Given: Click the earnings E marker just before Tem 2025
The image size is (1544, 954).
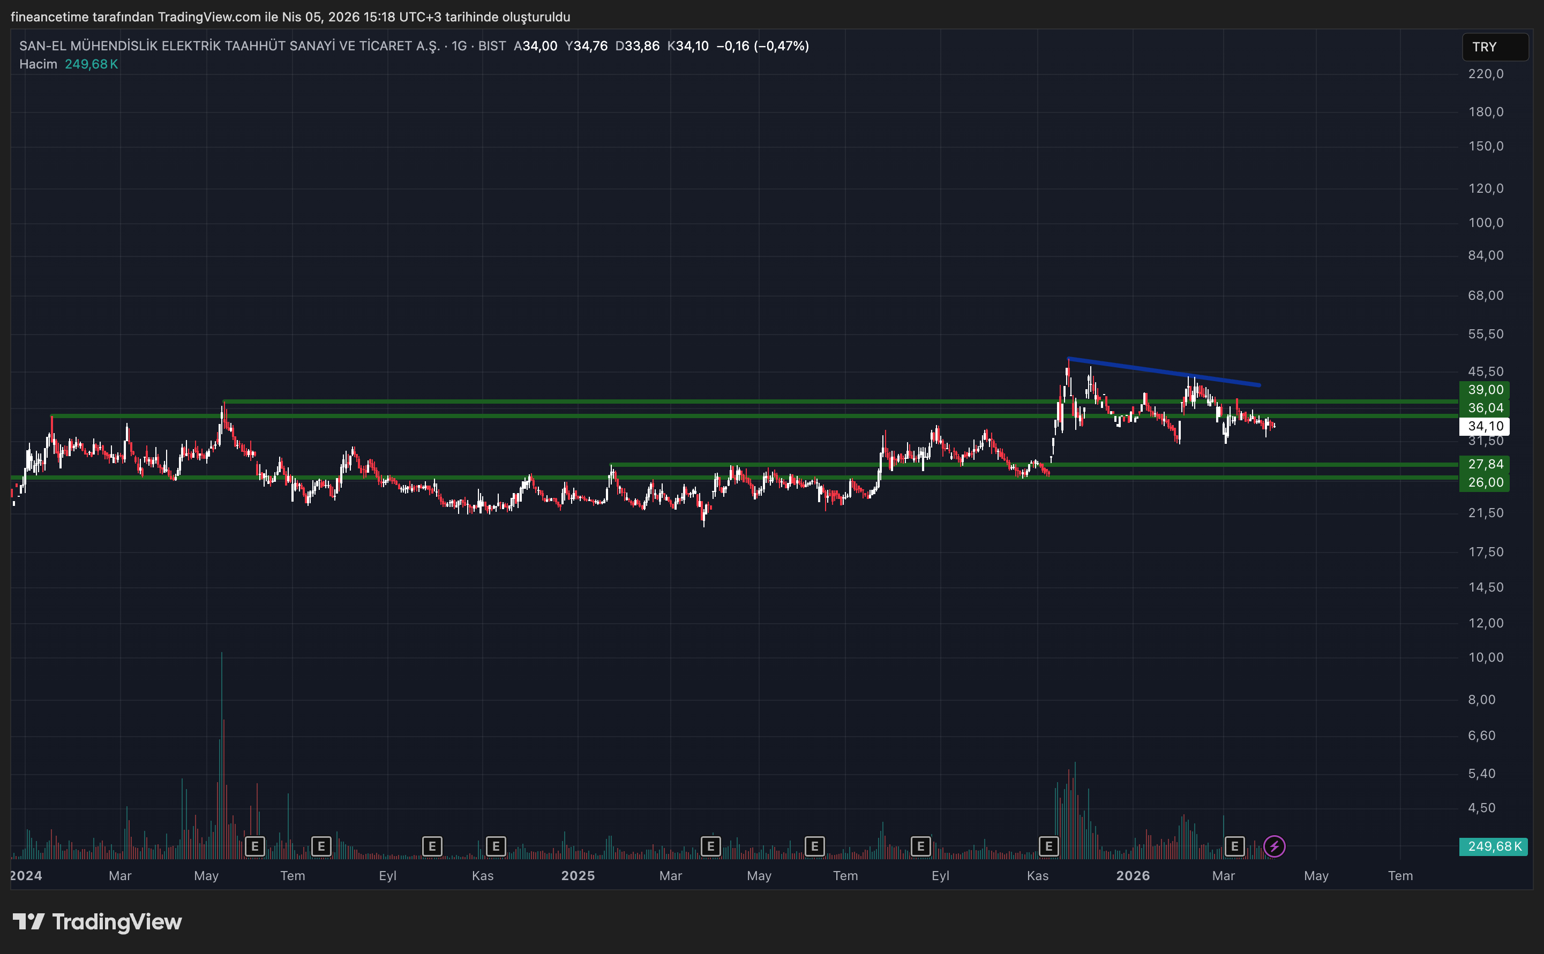Looking at the screenshot, I should (814, 846).
